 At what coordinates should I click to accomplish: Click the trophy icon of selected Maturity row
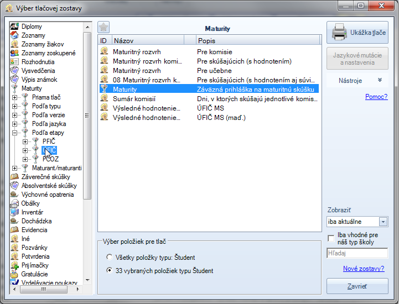click(104, 89)
